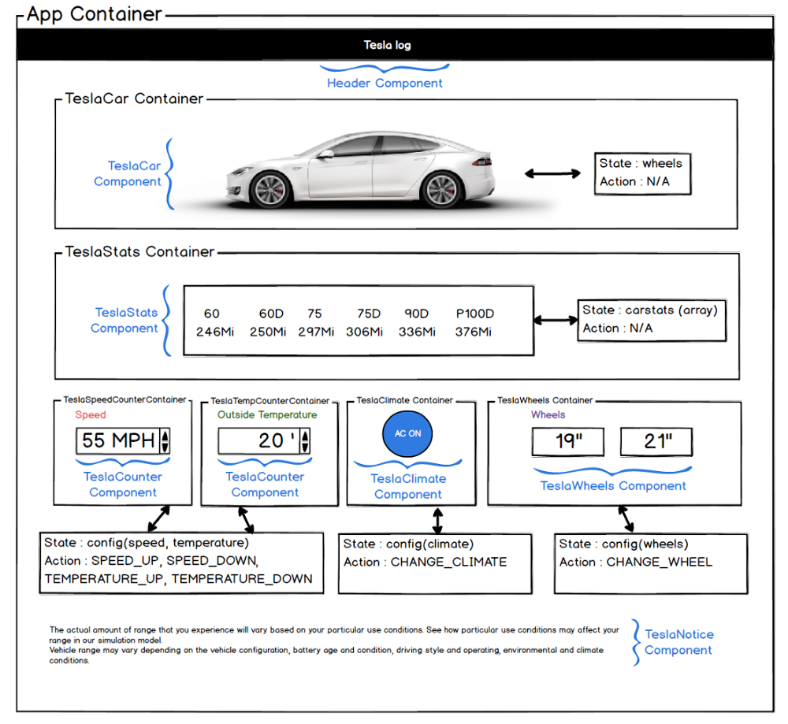The image size is (788, 724).
Task: Click the 55 MPH speed field
Action: [x=118, y=440]
